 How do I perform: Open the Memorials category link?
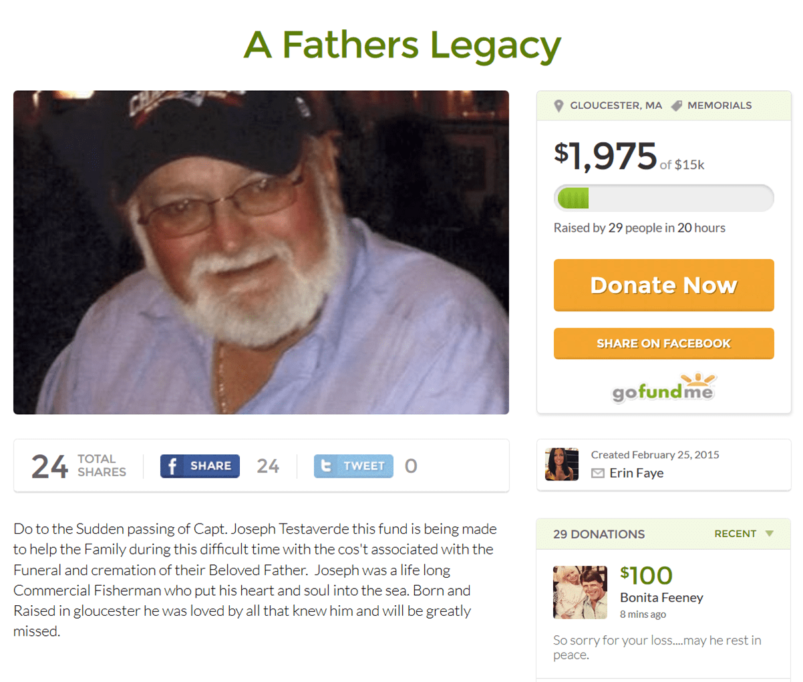coord(719,106)
